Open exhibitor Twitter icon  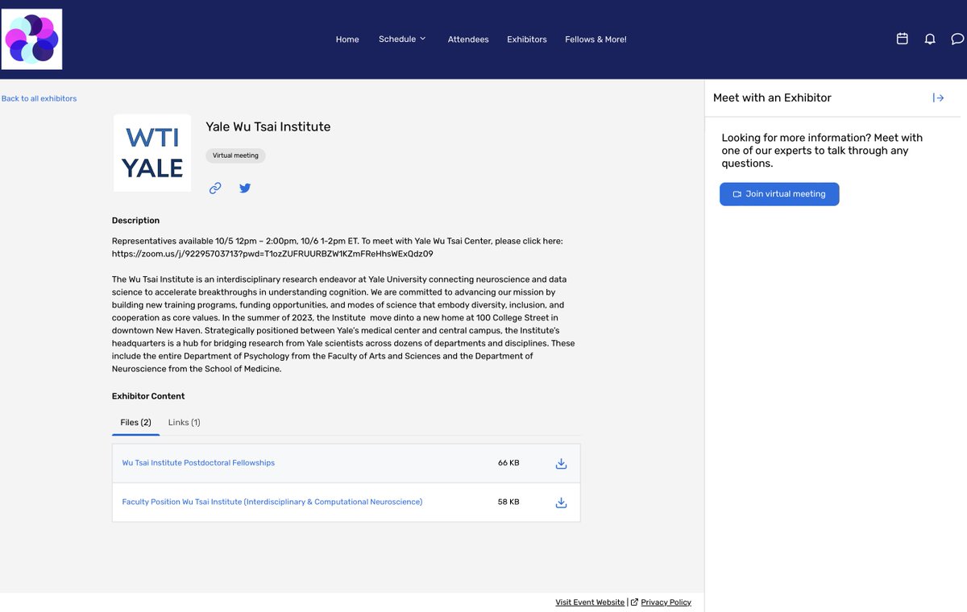pyautogui.click(x=245, y=188)
